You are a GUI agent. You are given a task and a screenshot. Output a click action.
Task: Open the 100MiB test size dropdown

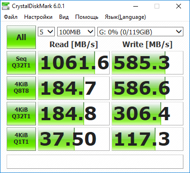(76, 32)
